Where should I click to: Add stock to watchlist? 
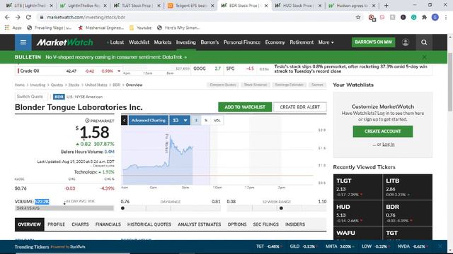click(245, 107)
